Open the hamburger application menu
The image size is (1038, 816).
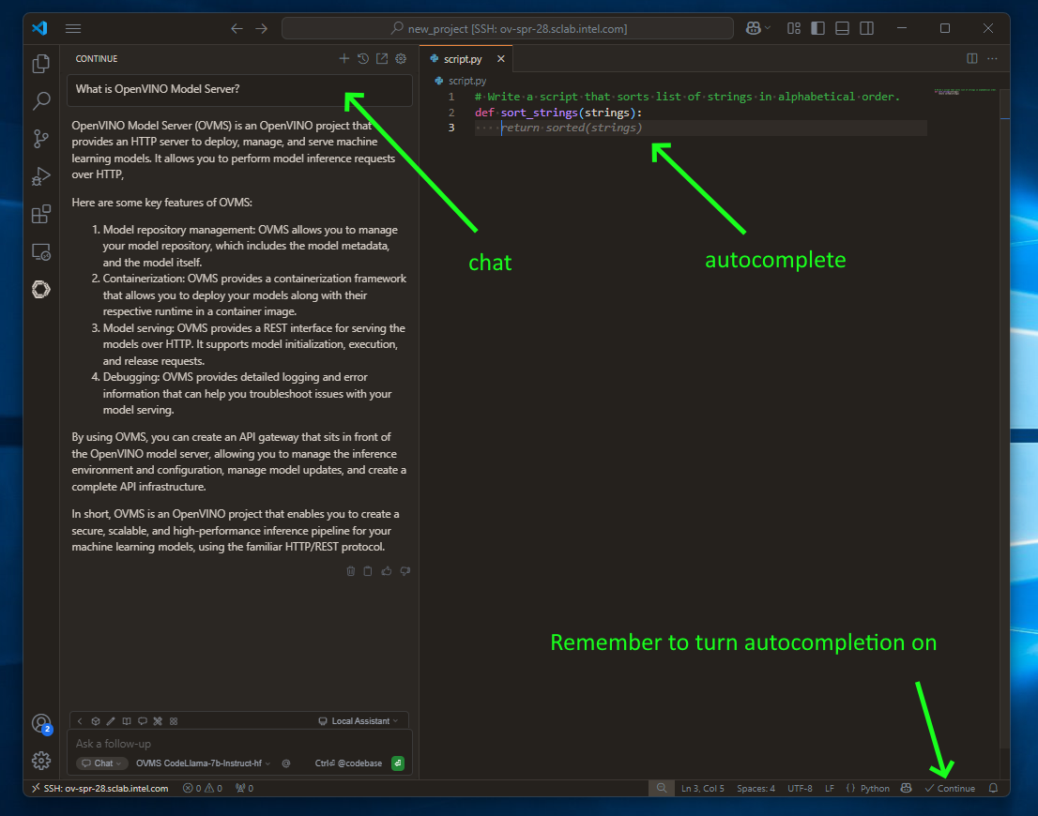(x=73, y=29)
